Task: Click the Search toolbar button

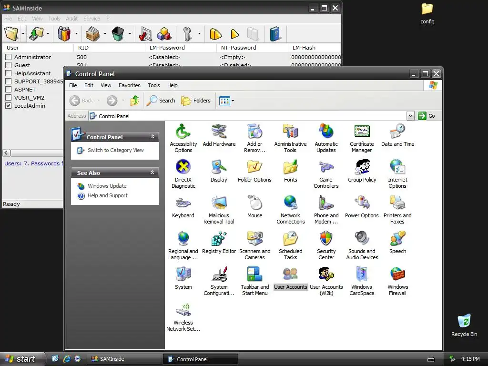Action: click(161, 101)
